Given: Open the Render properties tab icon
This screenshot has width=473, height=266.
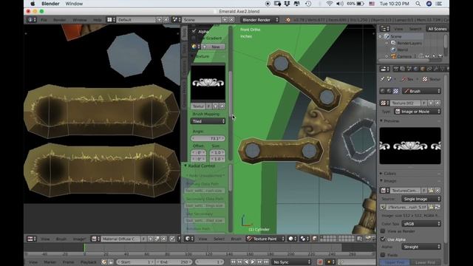Looking at the screenshot, I should click(396, 69).
